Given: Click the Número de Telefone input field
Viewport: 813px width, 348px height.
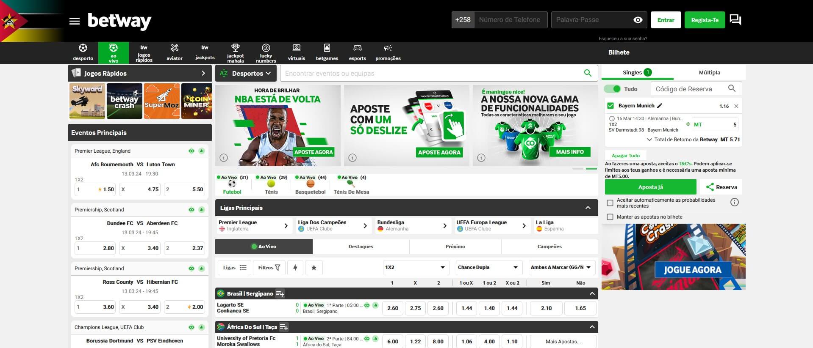Looking at the screenshot, I should [510, 20].
